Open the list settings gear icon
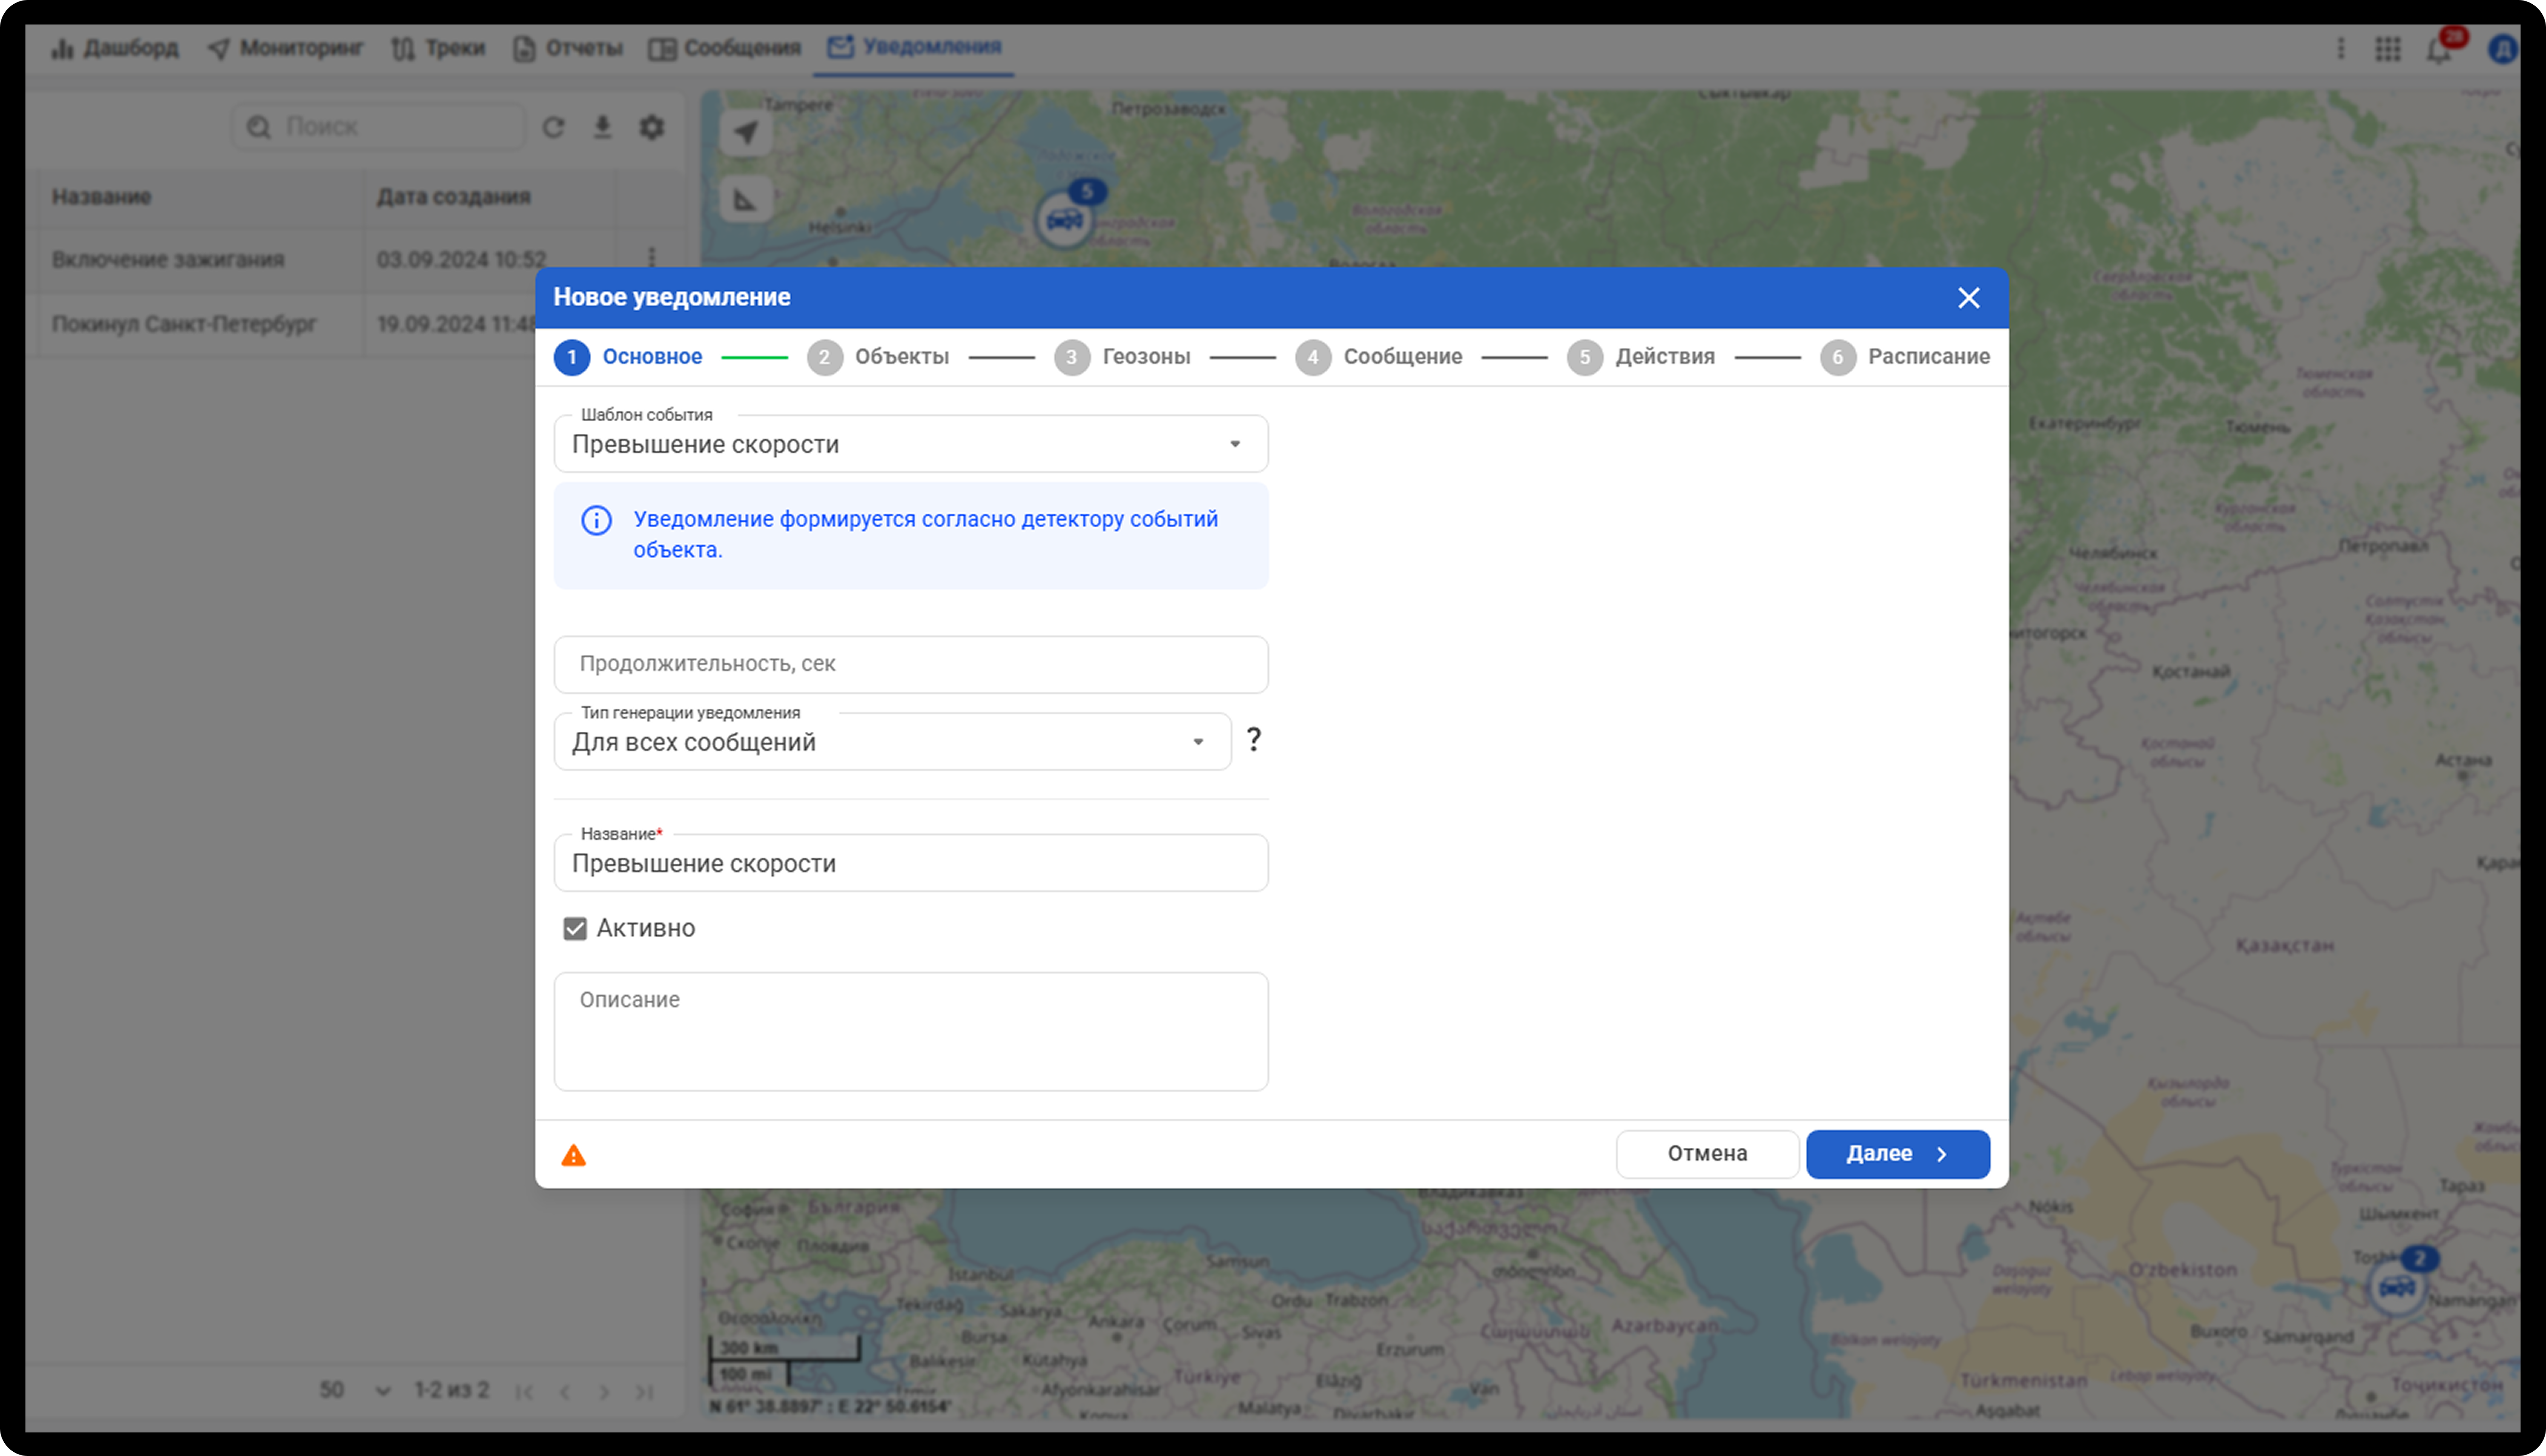The image size is (2546, 1456). pyautogui.click(x=652, y=127)
